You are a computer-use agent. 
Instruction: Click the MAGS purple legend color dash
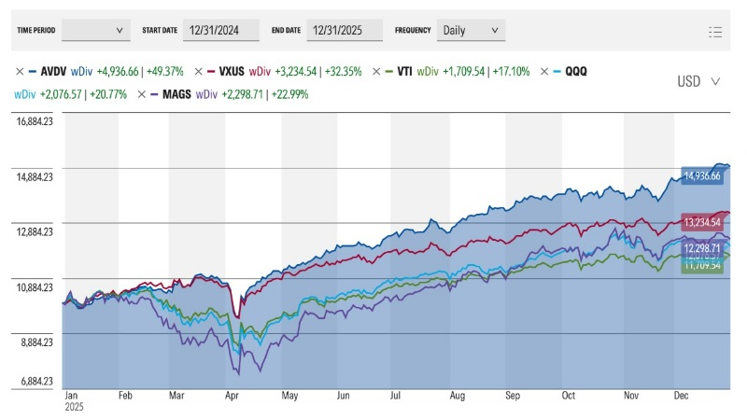(x=154, y=94)
